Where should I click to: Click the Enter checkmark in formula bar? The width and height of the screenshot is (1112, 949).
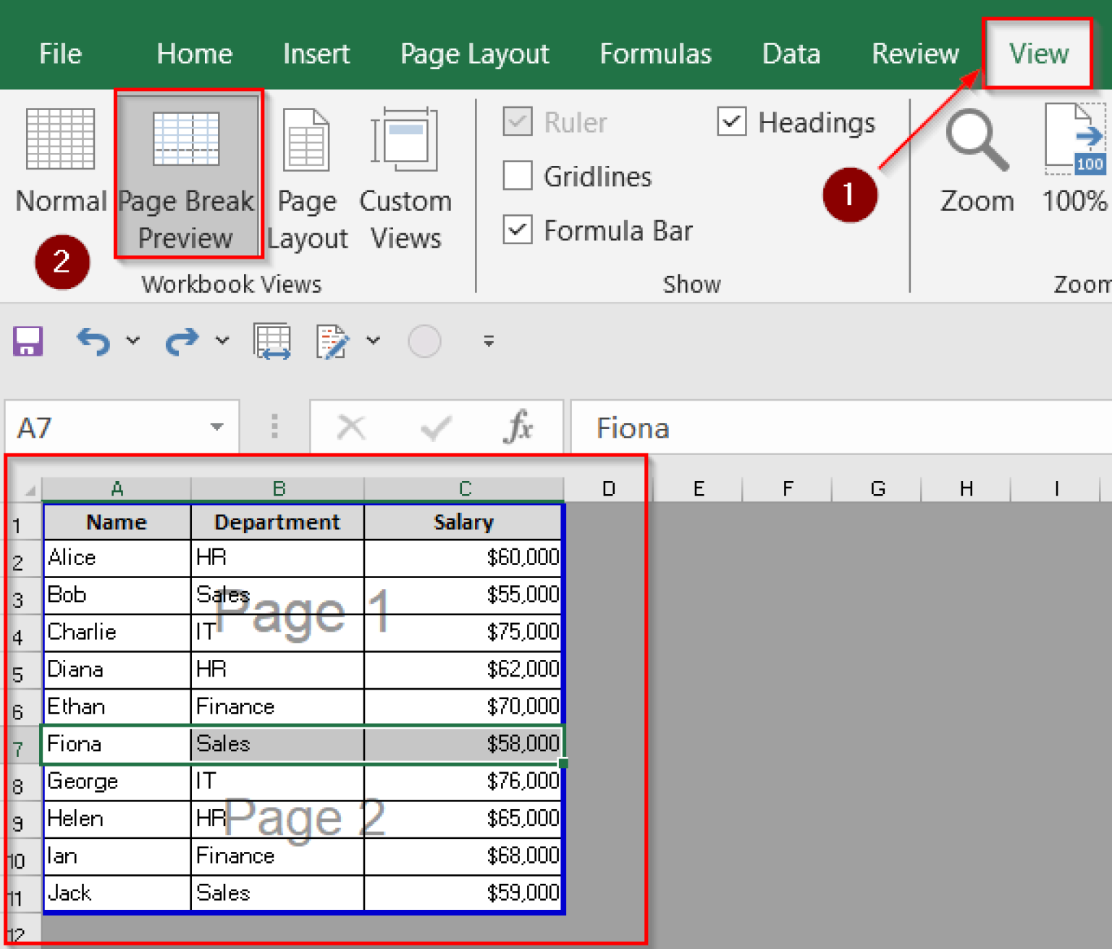point(435,427)
